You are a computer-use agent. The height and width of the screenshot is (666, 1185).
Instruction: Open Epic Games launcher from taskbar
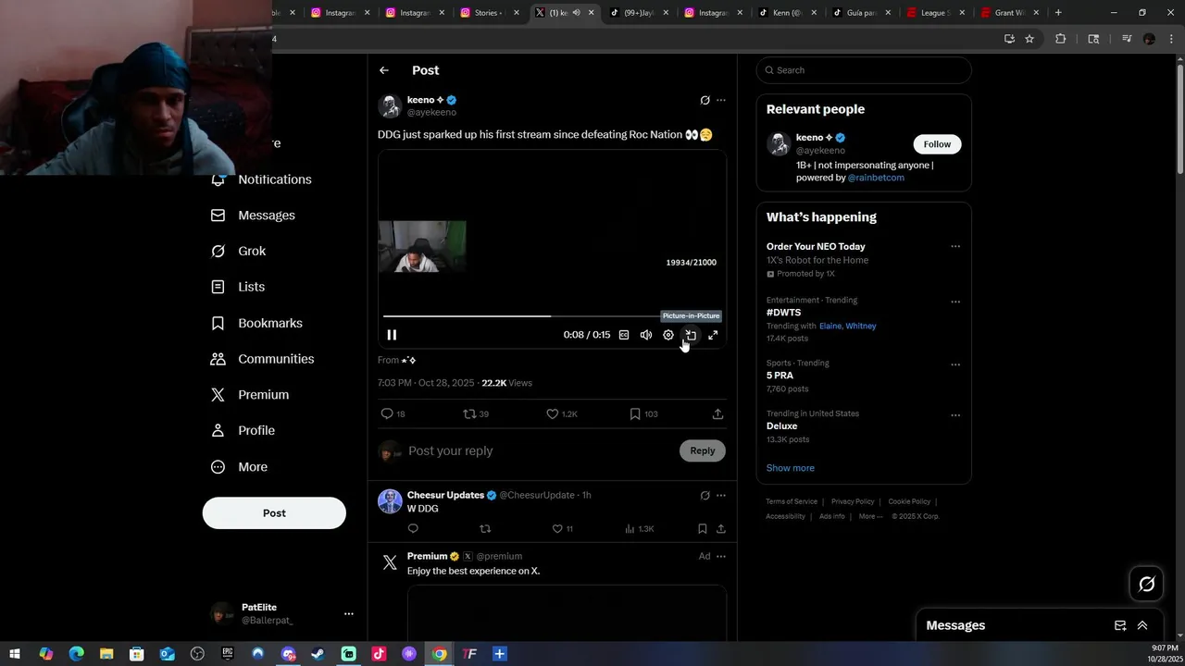coord(228,654)
